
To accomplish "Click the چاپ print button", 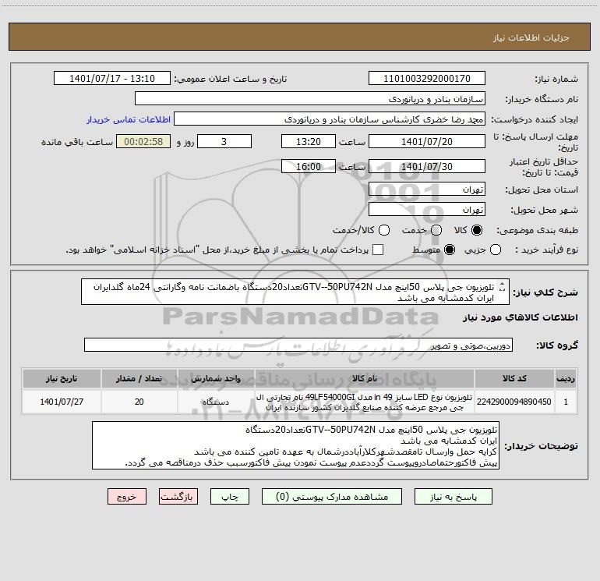I will click(x=230, y=497).
